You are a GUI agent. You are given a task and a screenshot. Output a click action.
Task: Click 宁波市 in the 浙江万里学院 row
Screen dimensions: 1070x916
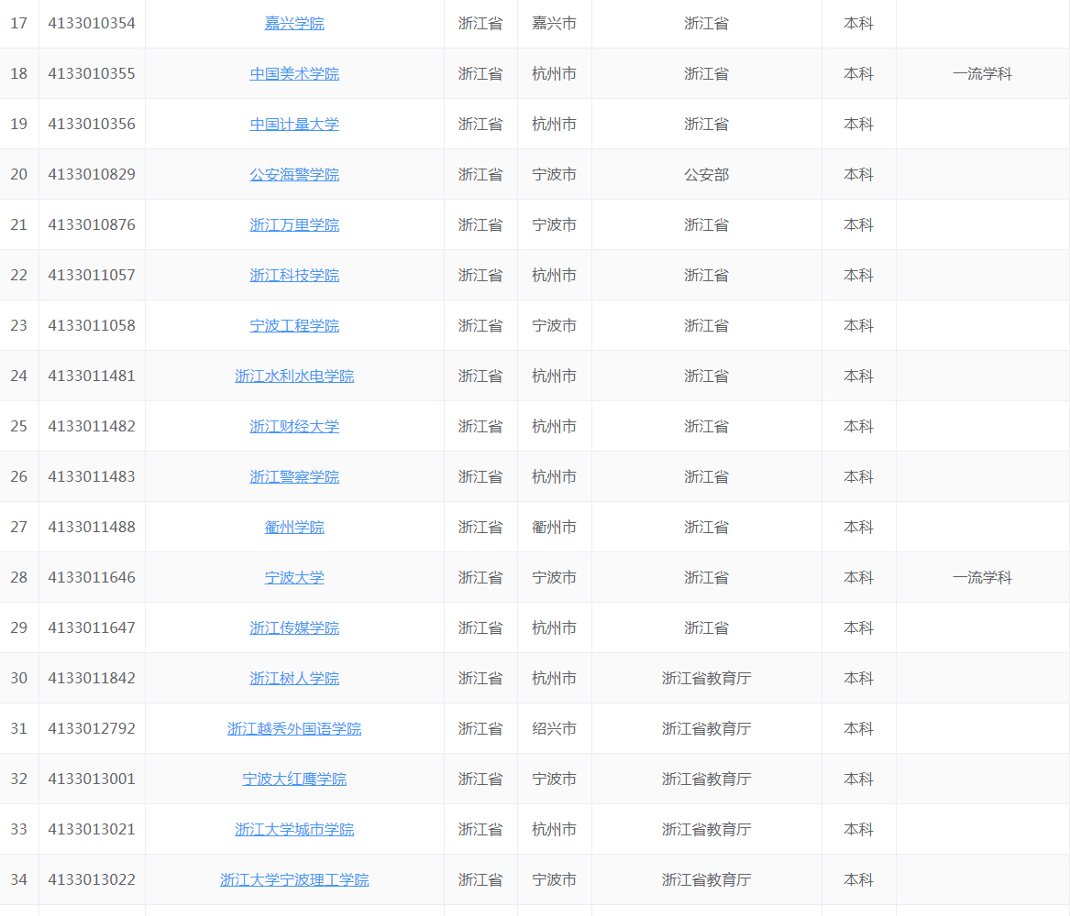coord(554,225)
